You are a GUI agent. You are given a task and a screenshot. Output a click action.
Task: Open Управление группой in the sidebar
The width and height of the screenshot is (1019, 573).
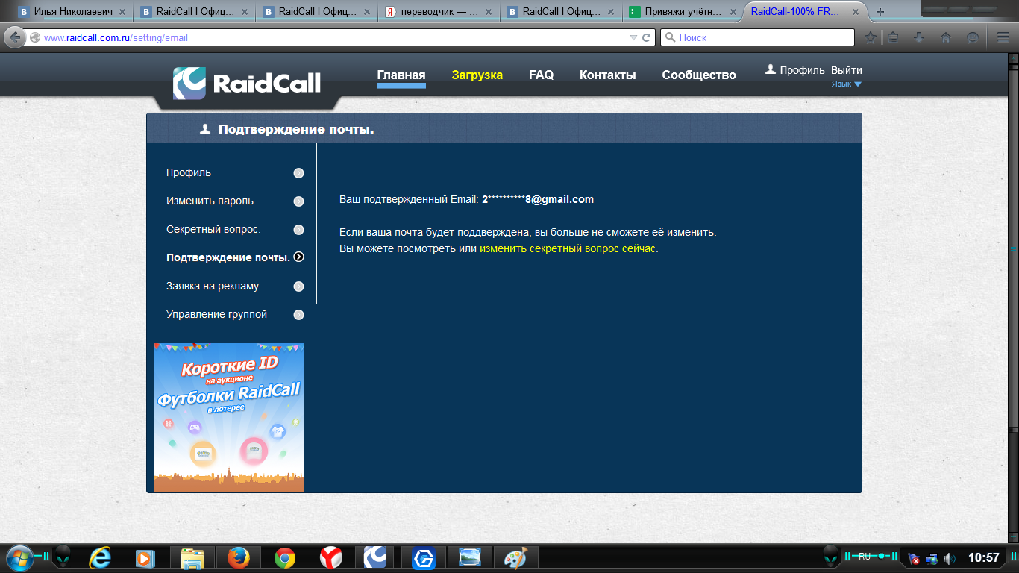coord(216,314)
